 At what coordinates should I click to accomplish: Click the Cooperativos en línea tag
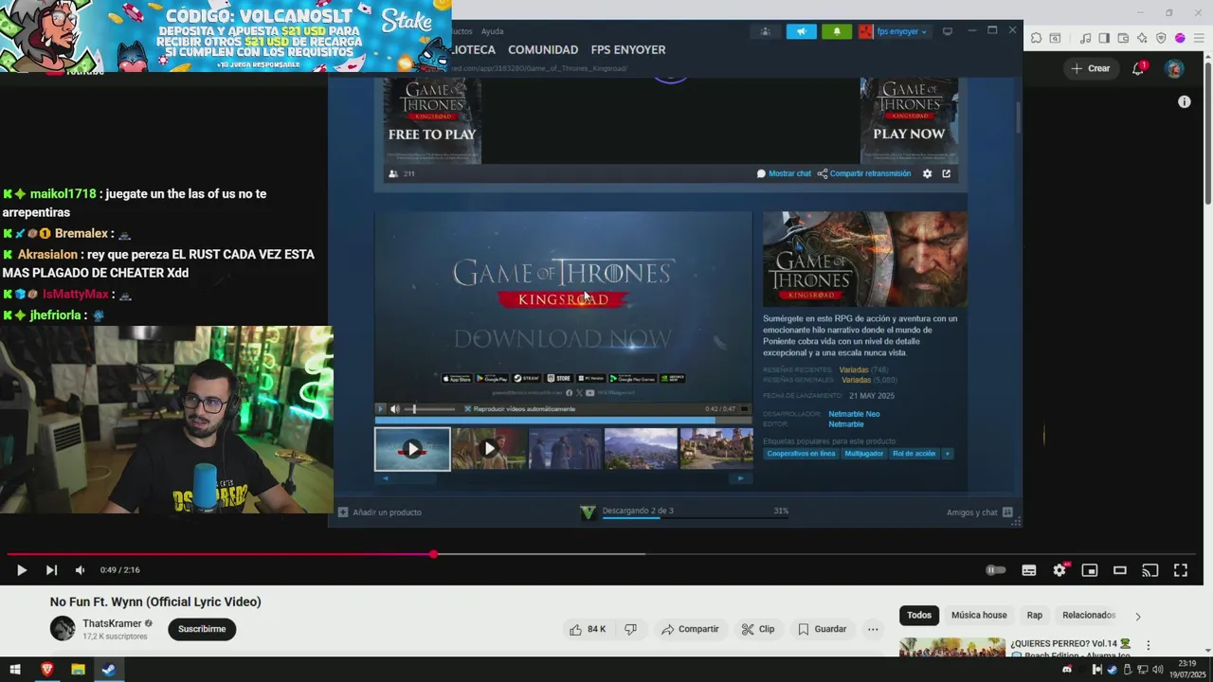pos(802,454)
